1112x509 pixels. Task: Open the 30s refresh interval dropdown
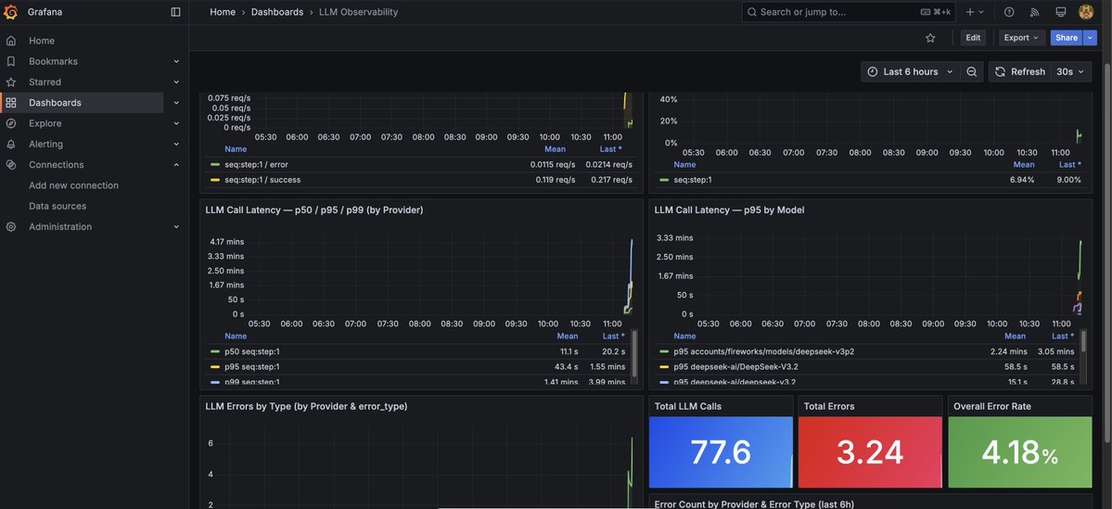click(1070, 71)
